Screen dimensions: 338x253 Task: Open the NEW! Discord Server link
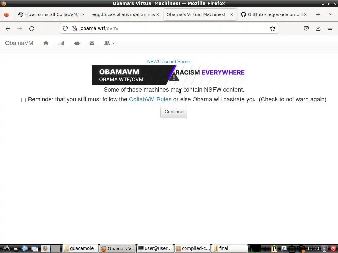pyautogui.click(x=169, y=62)
